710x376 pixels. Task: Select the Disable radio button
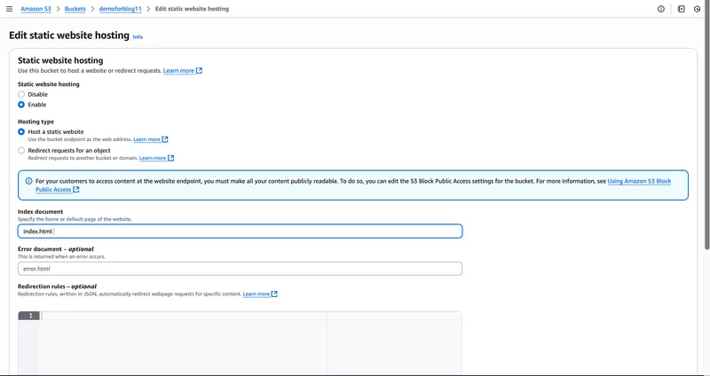(21, 95)
